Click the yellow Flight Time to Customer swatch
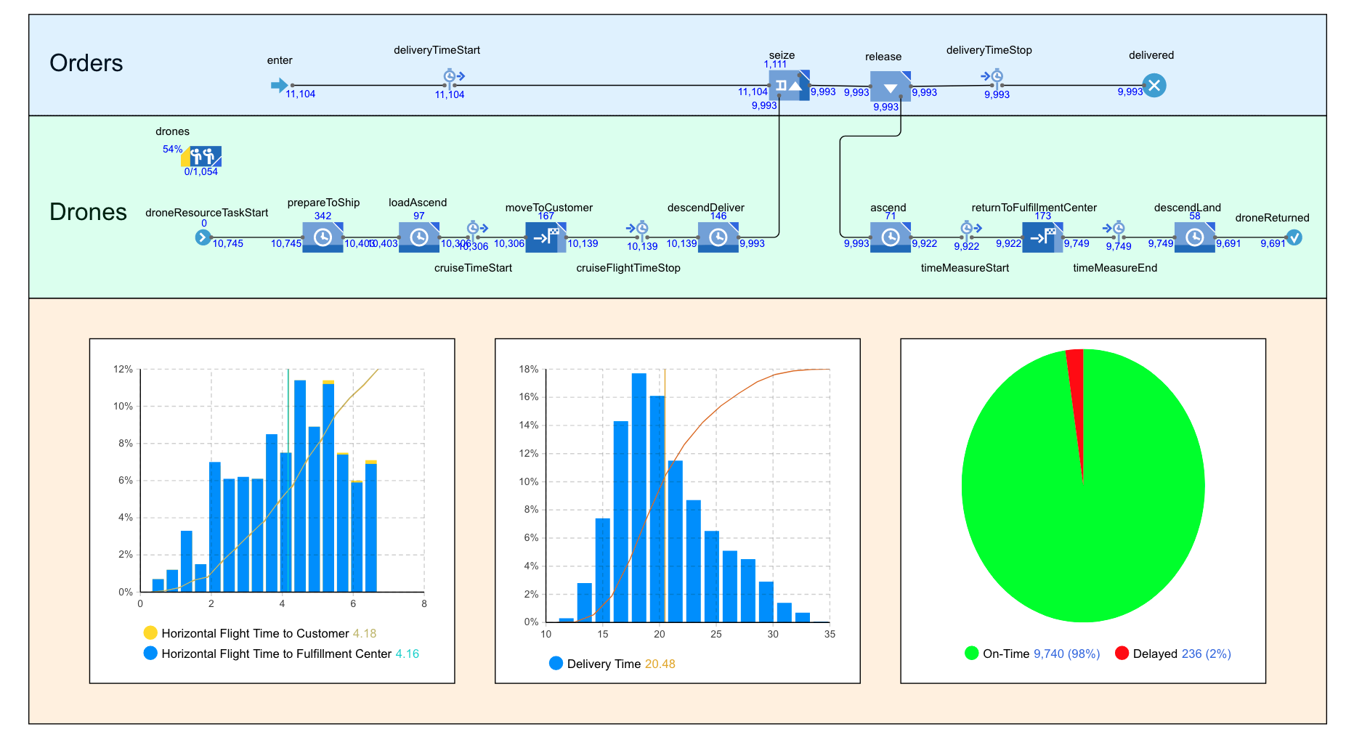 coord(150,633)
